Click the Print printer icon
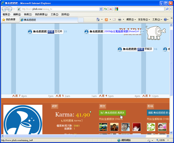Screen dimensions: 174x143 coord(119,20)
